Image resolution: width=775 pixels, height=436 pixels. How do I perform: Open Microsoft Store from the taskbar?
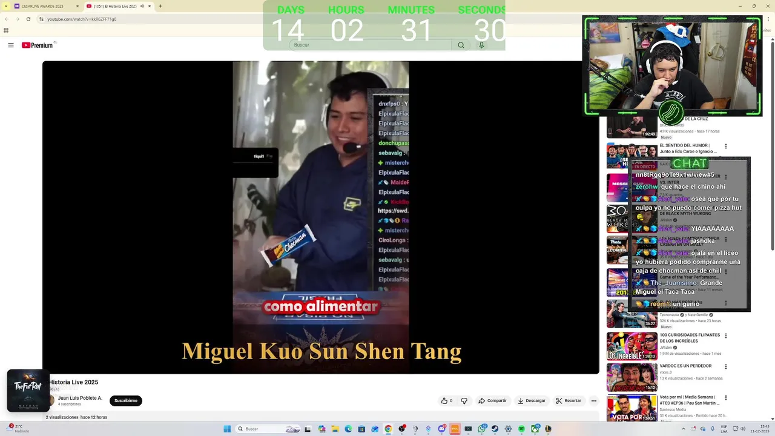point(361,429)
